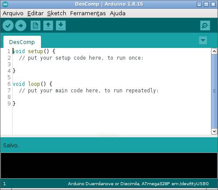Open the Serial Monitor magnifier icon
Viewport: 218px width, 190px height.
[205, 26]
